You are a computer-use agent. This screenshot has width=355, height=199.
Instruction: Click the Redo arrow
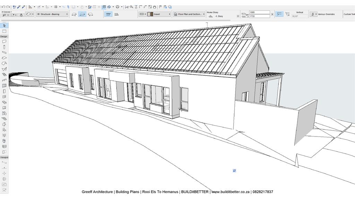[x=8, y=7]
